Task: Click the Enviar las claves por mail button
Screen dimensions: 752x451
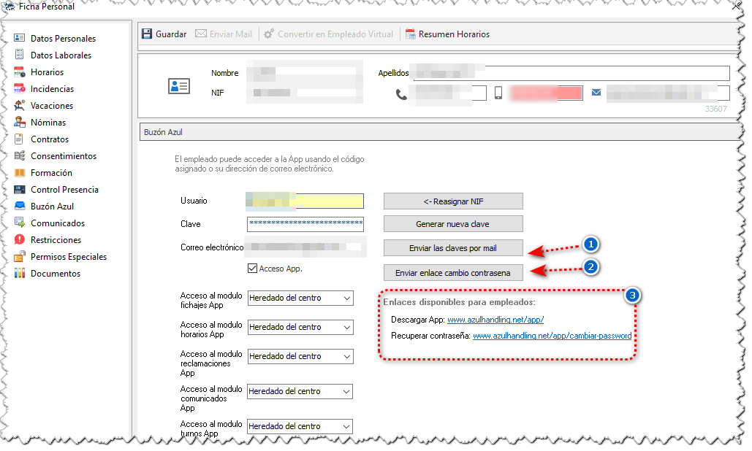Action: tap(453, 248)
